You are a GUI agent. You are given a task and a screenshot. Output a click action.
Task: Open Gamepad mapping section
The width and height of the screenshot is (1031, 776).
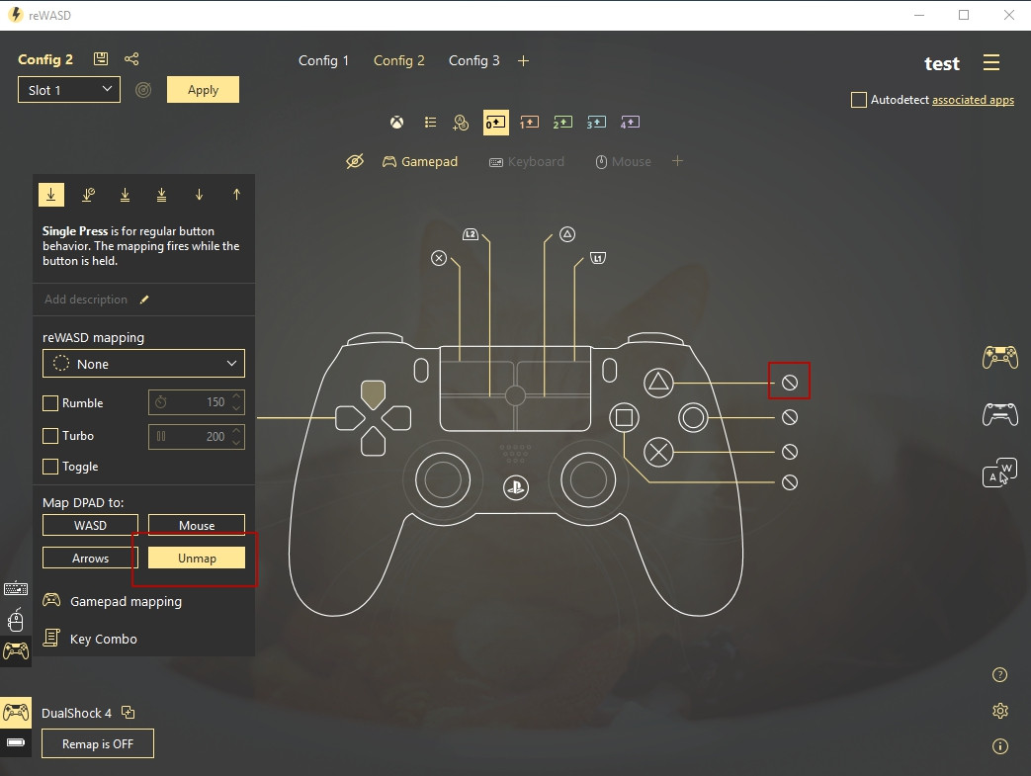[113, 601]
